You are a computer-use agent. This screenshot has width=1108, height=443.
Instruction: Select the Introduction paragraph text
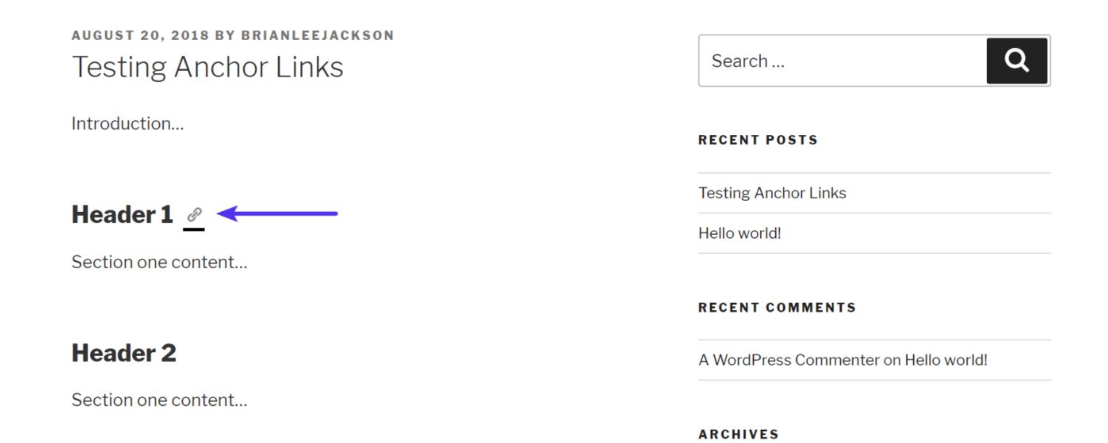127,123
